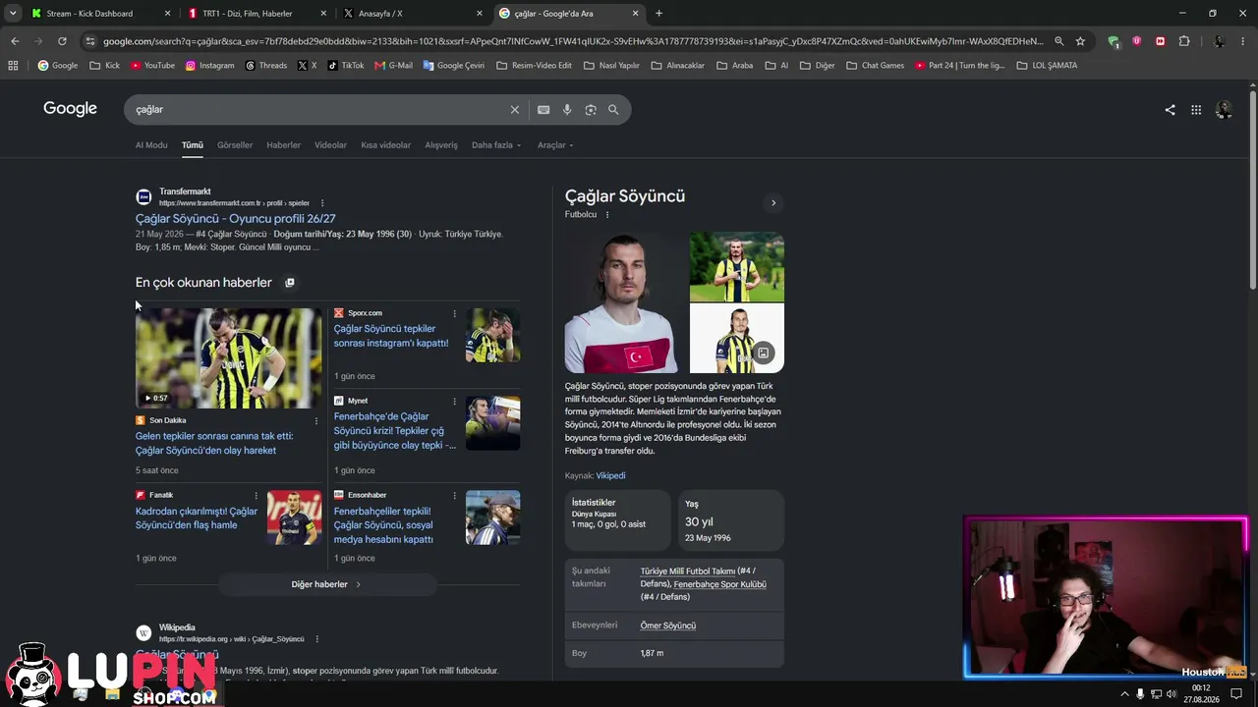The height and width of the screenshot is (707, 1258).
Task: Open Sporx article about Instagram closure
Action: tap(391, 336)
